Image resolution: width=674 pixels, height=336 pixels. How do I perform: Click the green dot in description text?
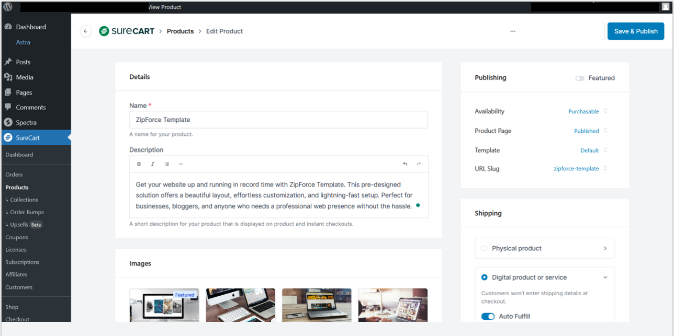(418, 205)
